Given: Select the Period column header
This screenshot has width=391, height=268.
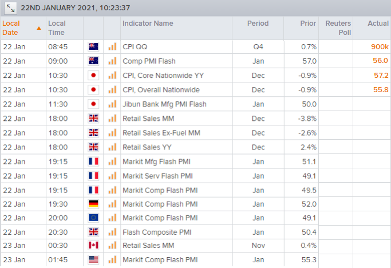Looking at the screenshot, I should [x=258, y=23].
